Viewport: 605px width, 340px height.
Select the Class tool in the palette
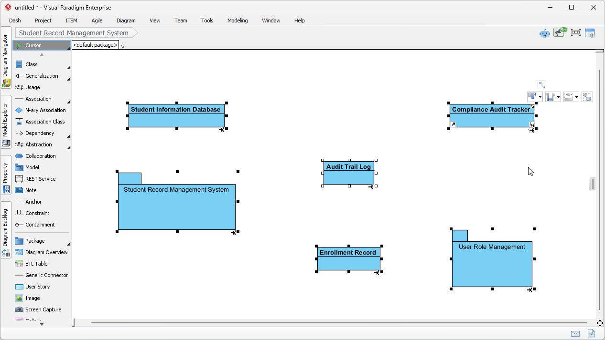pyautogui.click(x=31, y=64)
